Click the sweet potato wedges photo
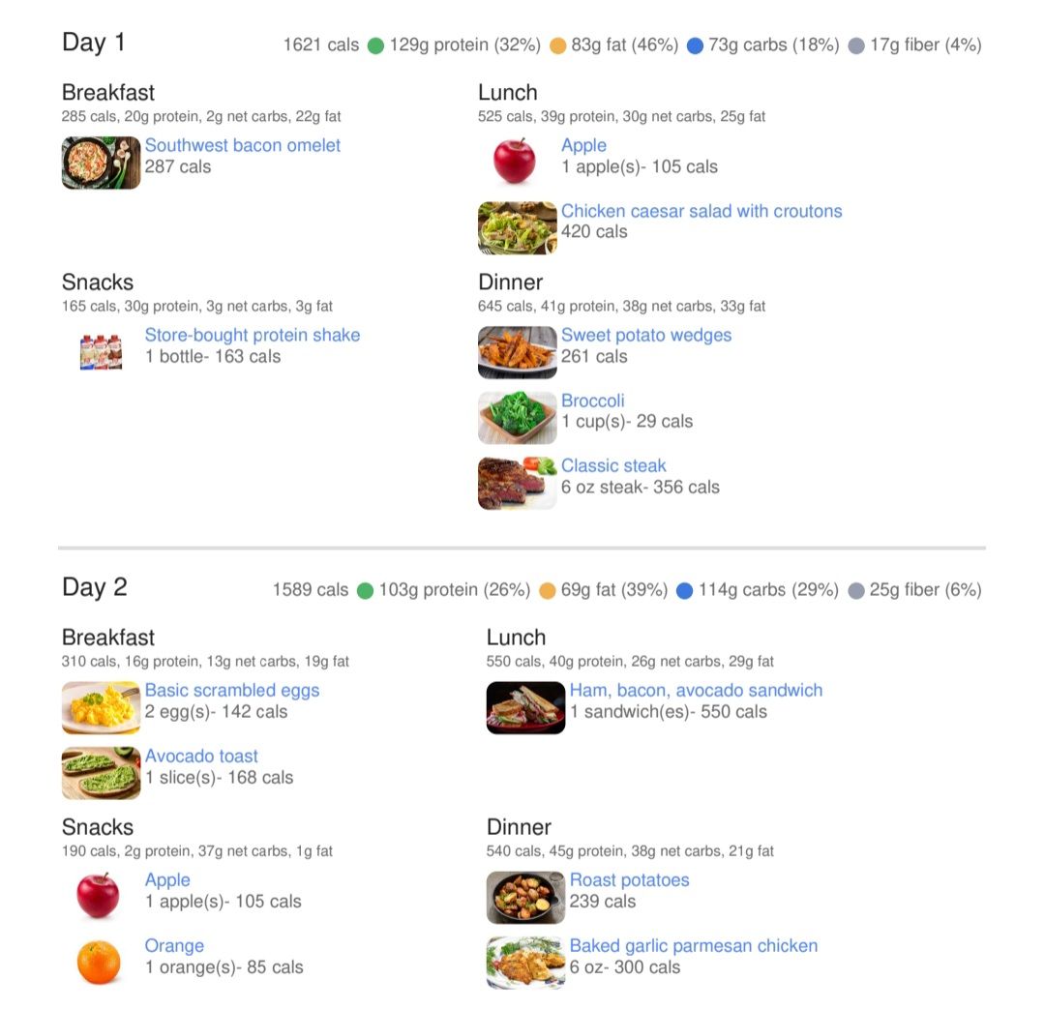Viewport: 1045px width, 1010px height. (517, 352)
